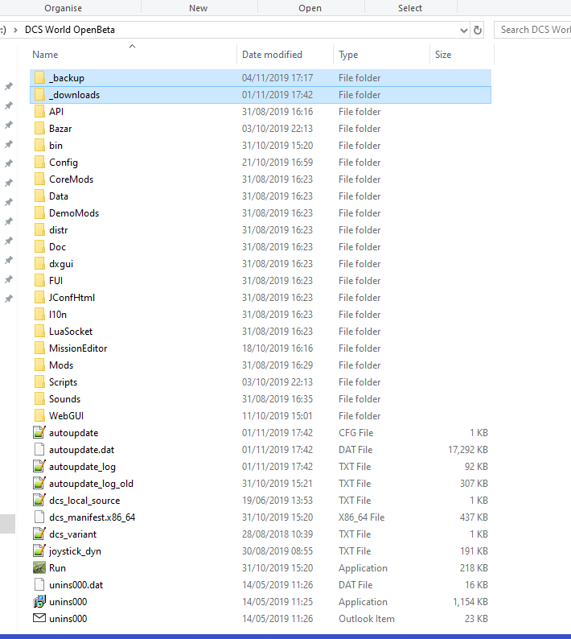This screenshot has height=639, width=571.
Task: Click the CoreMods folder icon
Action: [39, 179]
